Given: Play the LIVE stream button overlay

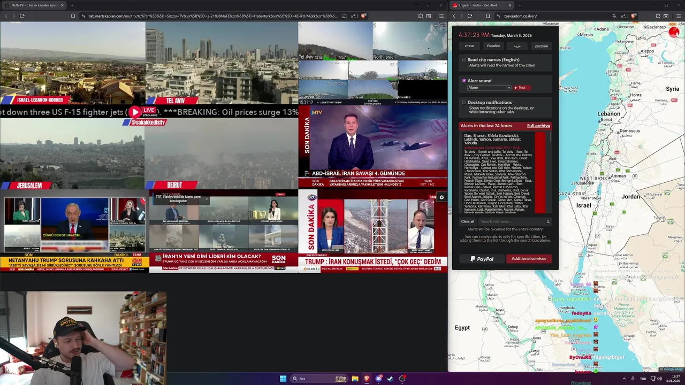Looking at the screenshot, I should [135, 112].
